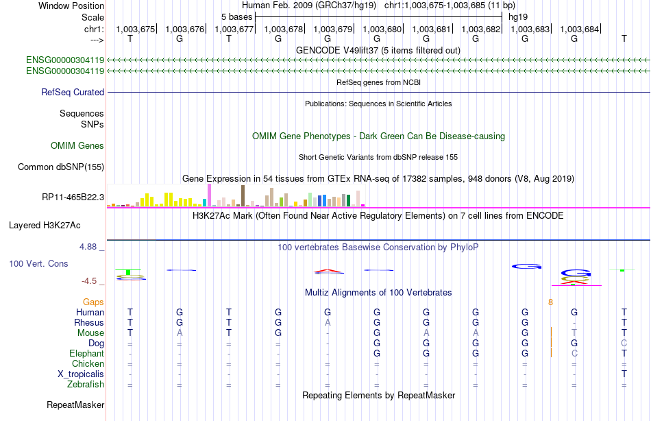Click the Human Feb. 2009 (GRCh37/hg19) assembly text

[309, 5]
